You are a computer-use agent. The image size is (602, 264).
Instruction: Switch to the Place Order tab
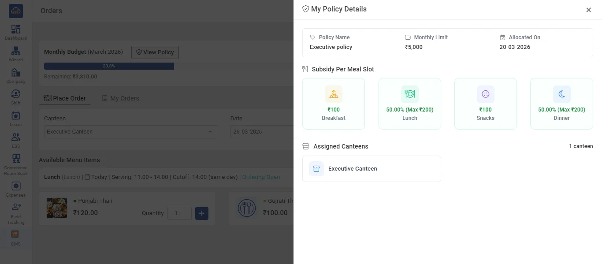pyautogui.click(x=65, y=98)
